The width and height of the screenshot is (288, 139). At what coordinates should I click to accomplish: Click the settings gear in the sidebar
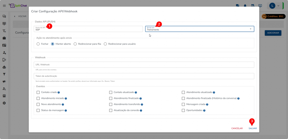(x=4, y=103)
